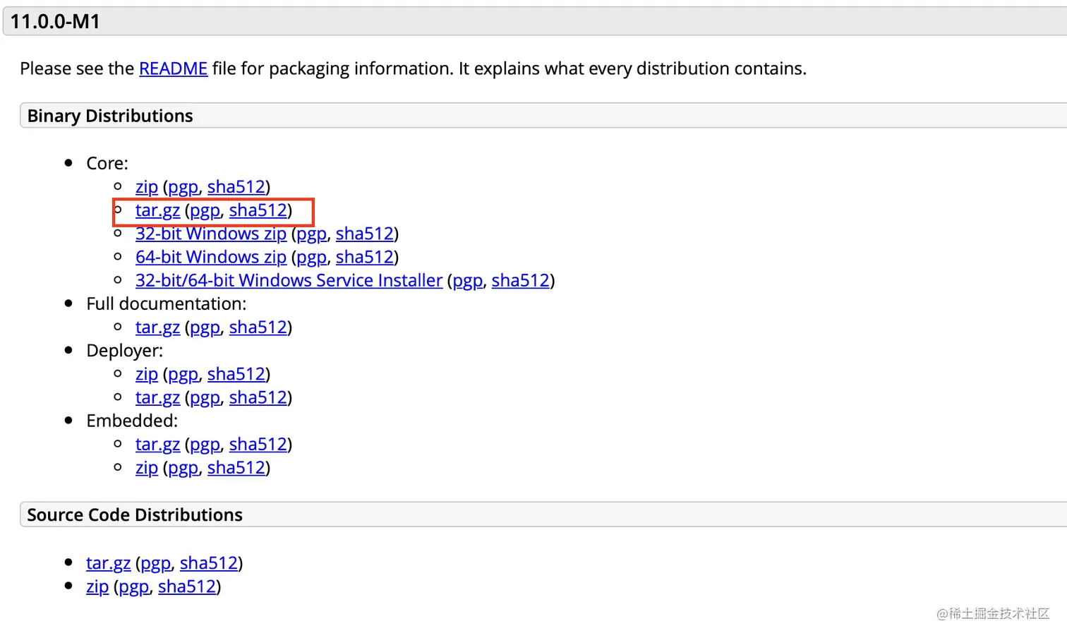This screenshot has height=638, width=1067.
Task: Download Deployer tar.gz file
Action: [x=157, y=397]
